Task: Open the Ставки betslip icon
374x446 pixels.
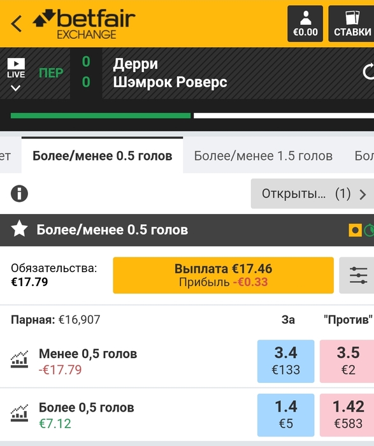Action: [x=352, y=24]
